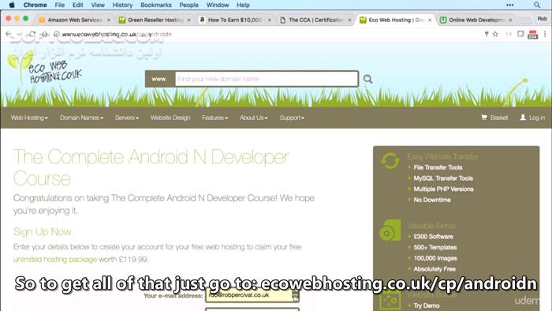Click the "File Transfer Tools" text
This screenshot has width=552, height=311.
tap(438, 167)
